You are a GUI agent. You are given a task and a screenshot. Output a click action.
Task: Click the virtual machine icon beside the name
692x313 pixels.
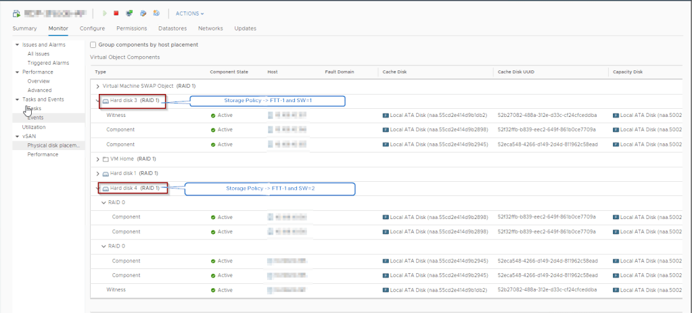pos(16,13)
